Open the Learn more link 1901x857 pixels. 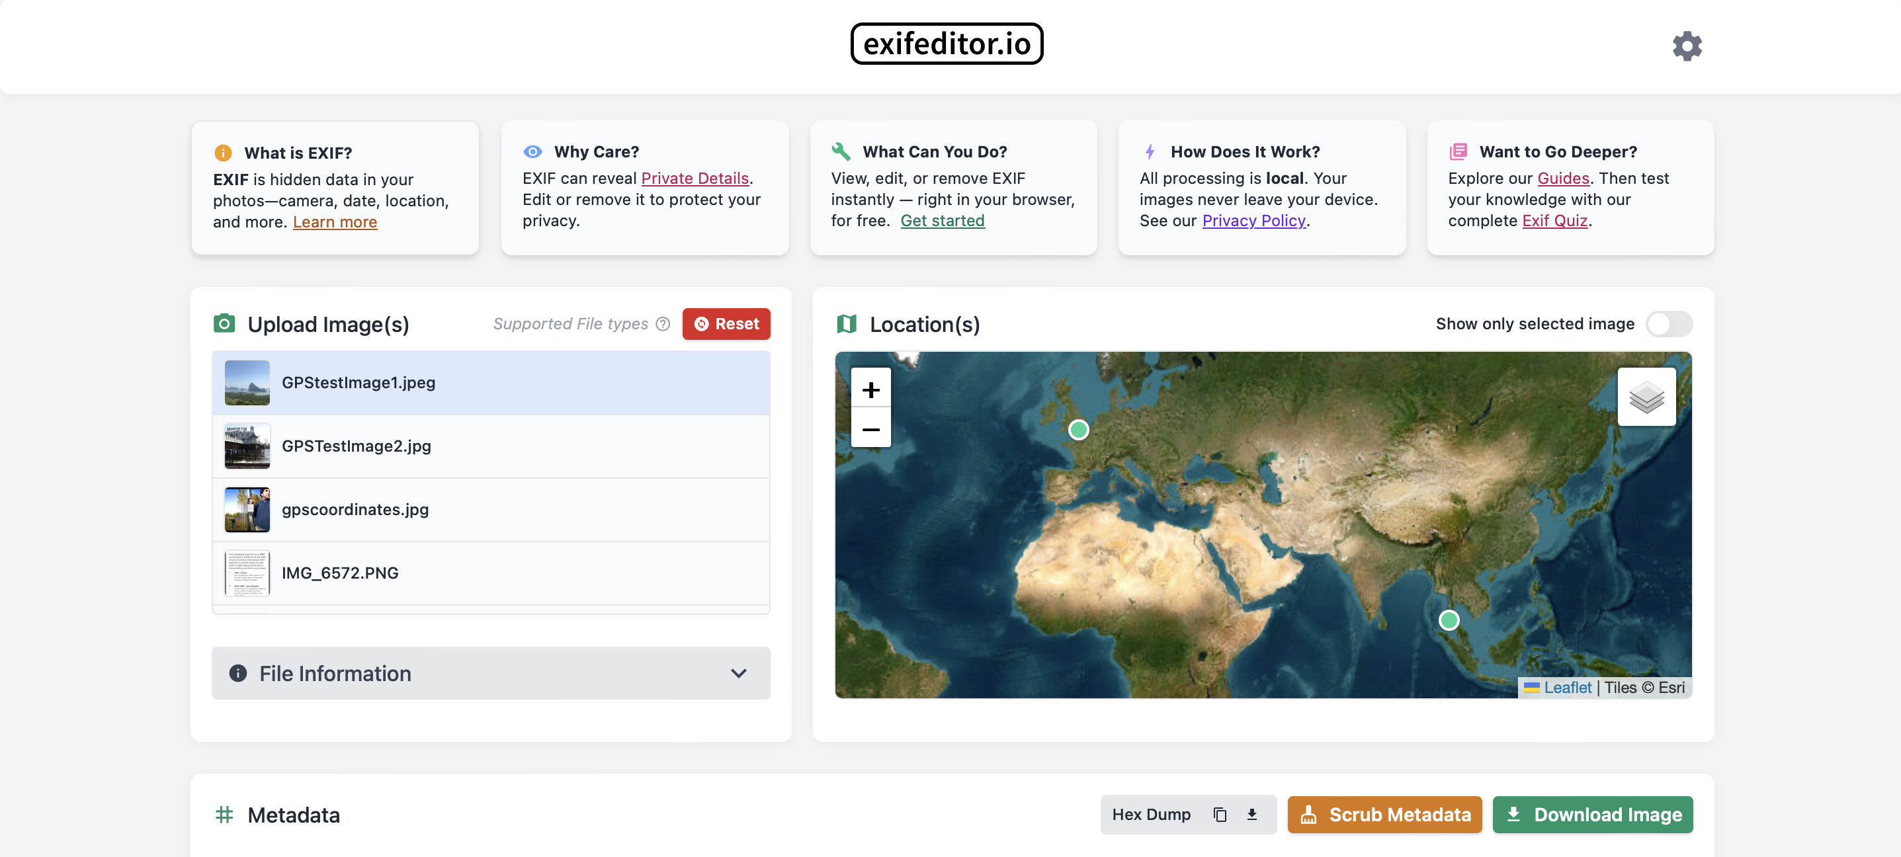pyautogui.click(x=335, y=222)
